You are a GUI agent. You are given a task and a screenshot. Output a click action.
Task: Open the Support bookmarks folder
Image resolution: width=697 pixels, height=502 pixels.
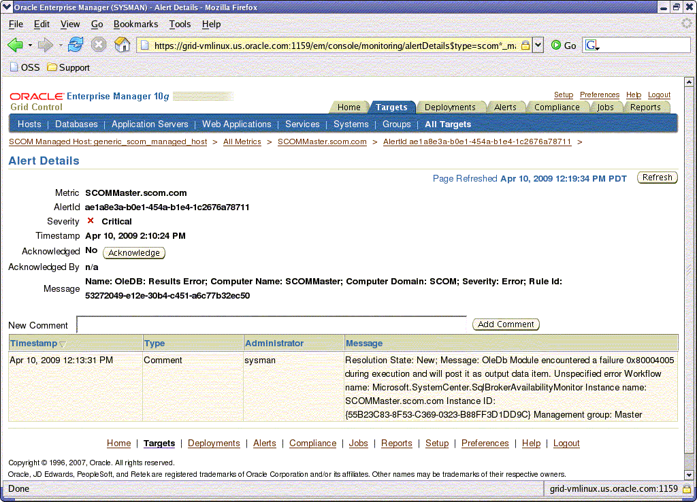point(69,67)
